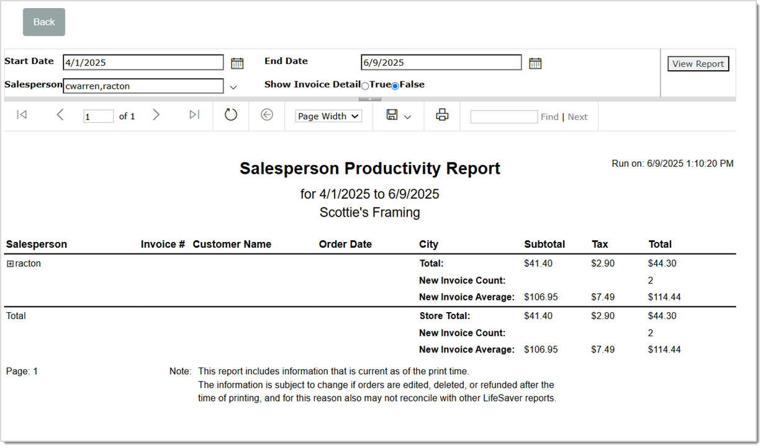Viewport: 763px width, 448px height.
Task: Expand the racton salesperson row
Action: pyautogui.click(x=9, y=263)
